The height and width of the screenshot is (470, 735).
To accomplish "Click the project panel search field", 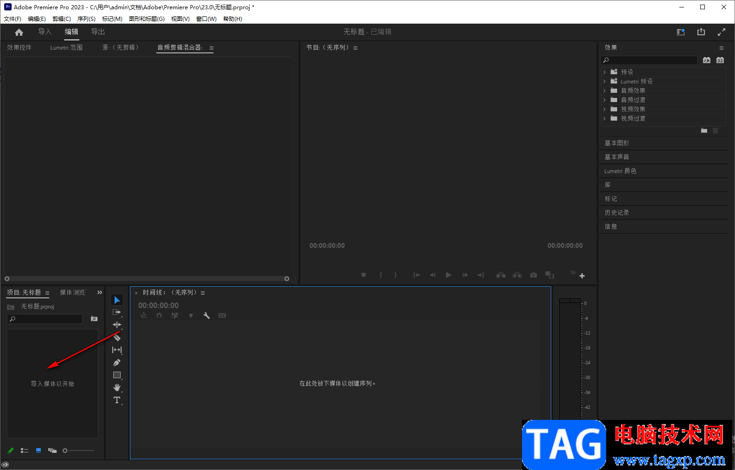I will point(45,319).
